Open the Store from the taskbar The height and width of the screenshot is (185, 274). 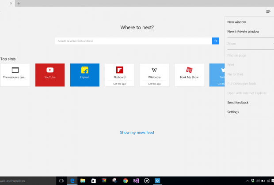94,181
